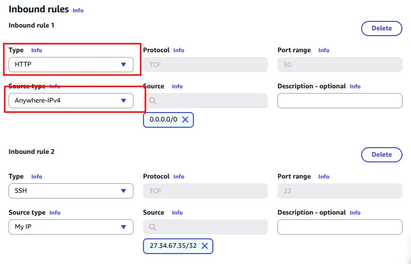411x264 pixels.
Task: Focus the Description field of rule 2
Action: [x=340, y=227]
